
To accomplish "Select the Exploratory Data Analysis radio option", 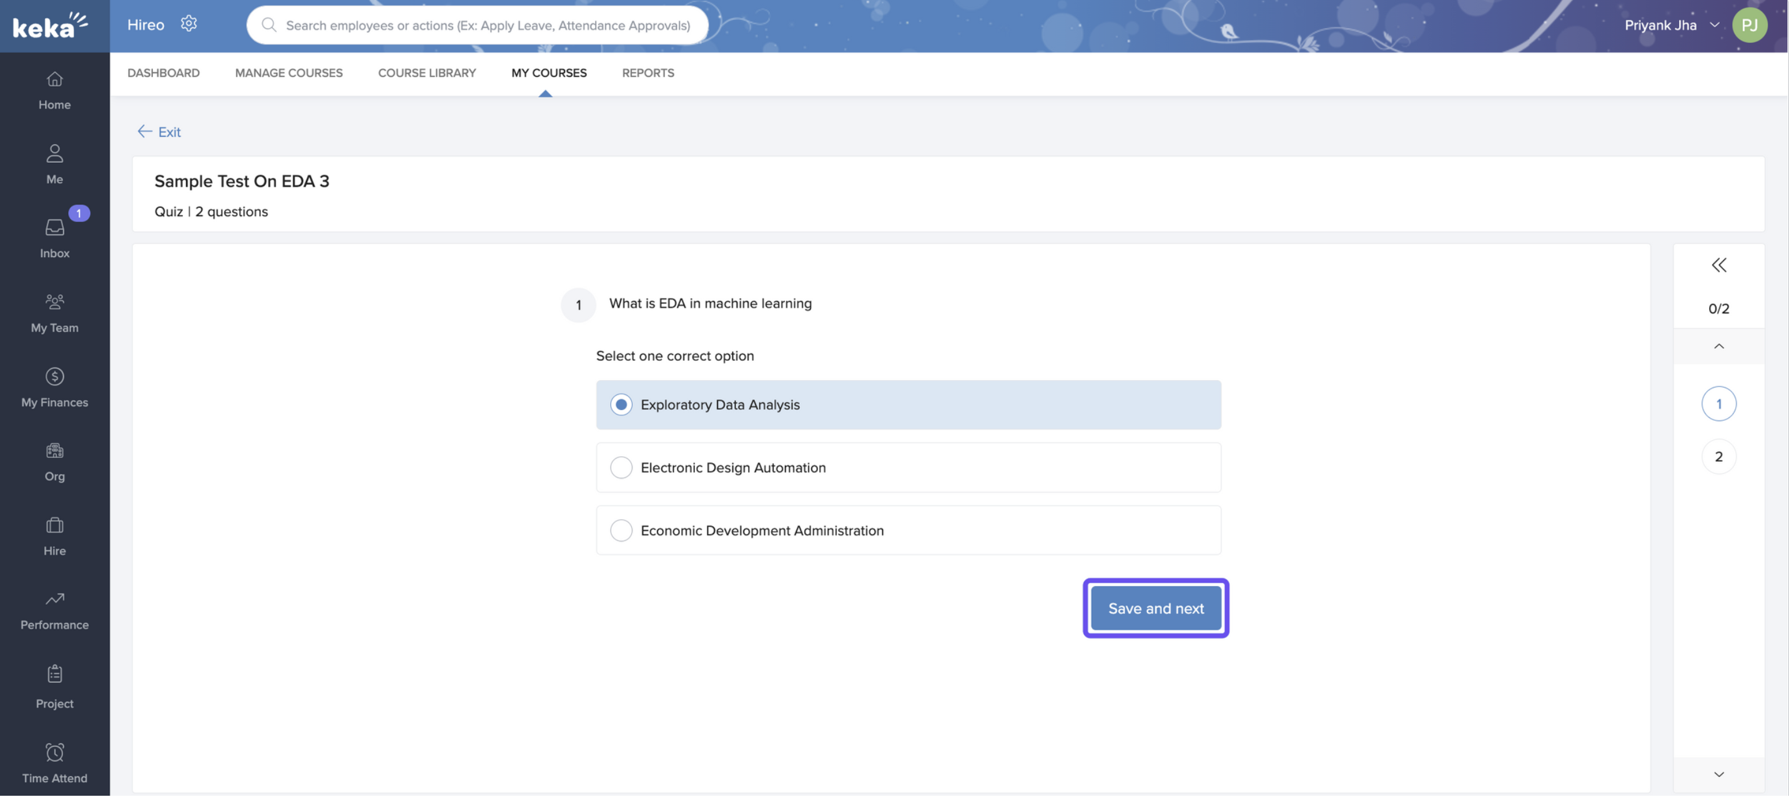I will pos(621,405).
